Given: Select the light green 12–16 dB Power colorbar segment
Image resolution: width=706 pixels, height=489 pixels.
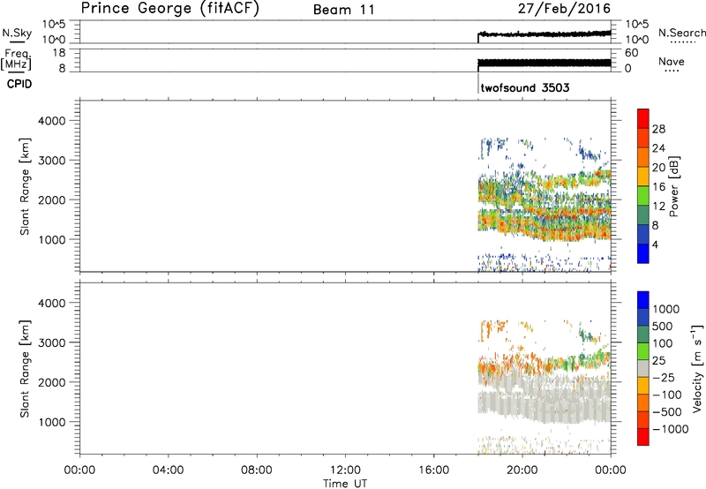Looking at the screenshot, I should click(643, 196).
